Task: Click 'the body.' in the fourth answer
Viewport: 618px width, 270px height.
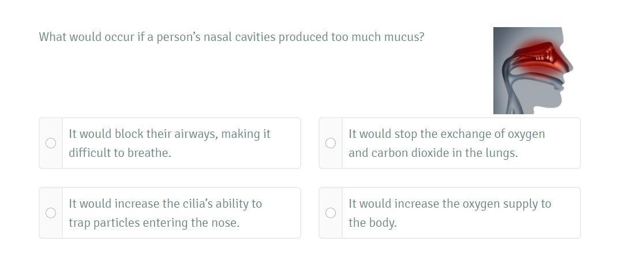Action: (373, 223)
